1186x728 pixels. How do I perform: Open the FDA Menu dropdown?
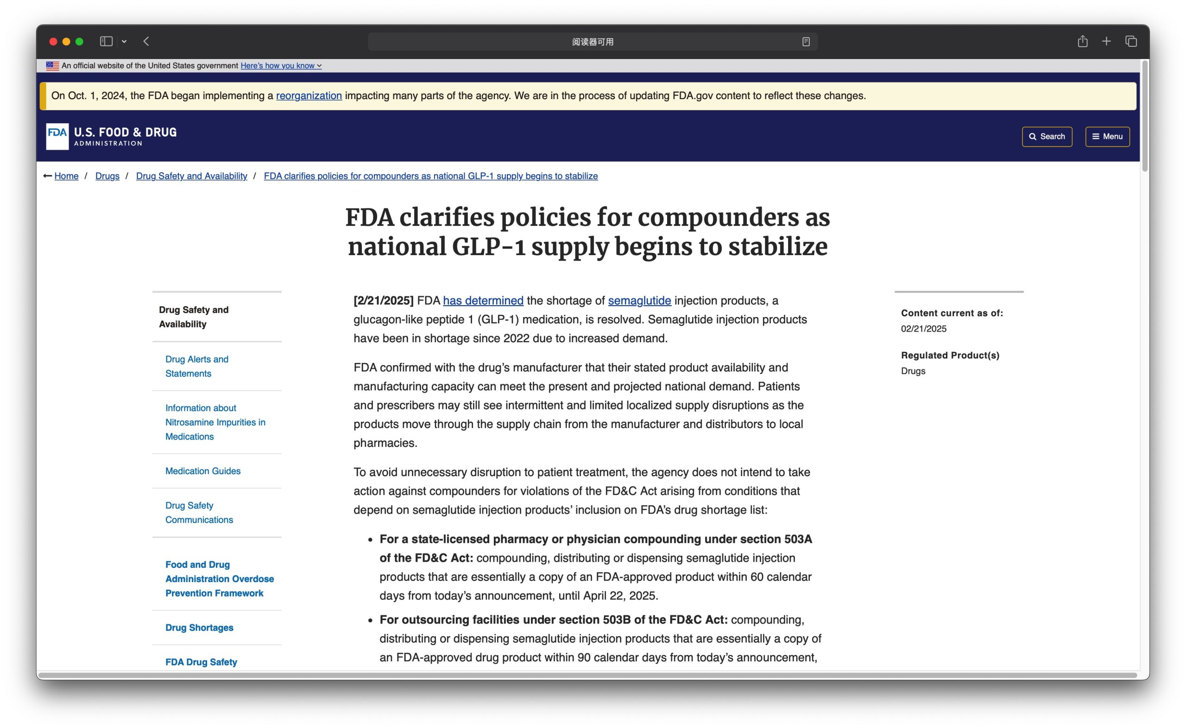(x=1107, y=136)
